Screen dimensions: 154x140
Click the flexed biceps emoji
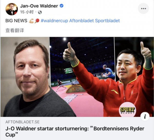pyautogui.click(x=31, y=21)
